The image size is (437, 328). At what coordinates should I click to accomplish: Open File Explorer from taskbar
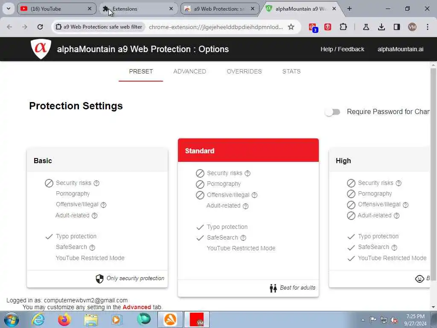coord(91,320)
